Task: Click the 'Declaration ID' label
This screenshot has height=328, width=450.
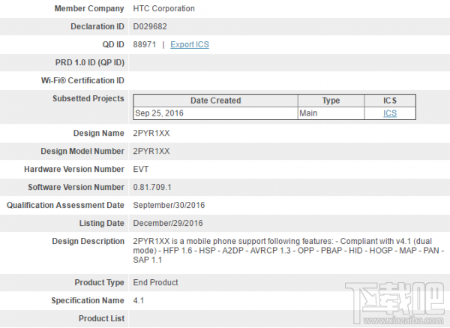Action: (x=97, y=26)
